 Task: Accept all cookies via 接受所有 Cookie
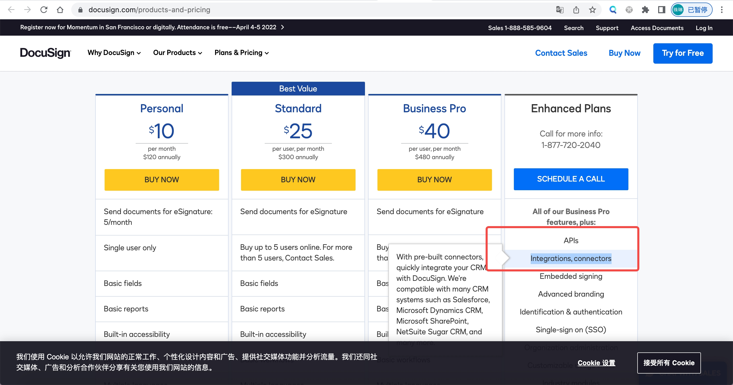(x=669, y=363)
